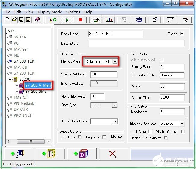The height and width of the screenshot is (169, 196).
Task: Click the green Start driver button
Action: [67, 20]
